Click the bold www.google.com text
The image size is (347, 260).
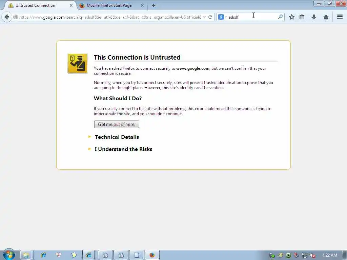[x=192, y=68]
